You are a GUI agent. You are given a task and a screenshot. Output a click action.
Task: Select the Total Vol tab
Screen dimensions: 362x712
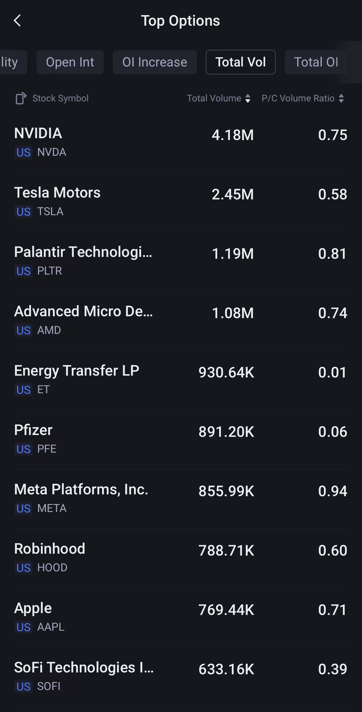coord(240,62)
